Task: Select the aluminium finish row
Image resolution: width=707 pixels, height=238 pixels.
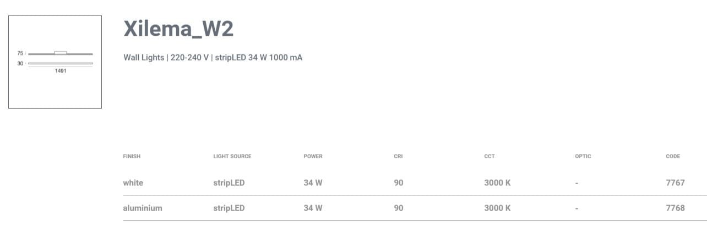Action: click(143, 208)
